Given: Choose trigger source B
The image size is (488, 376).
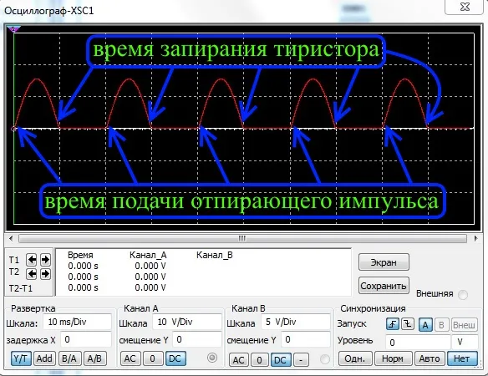Looking at the screenshot, I should tap(441, 325).
